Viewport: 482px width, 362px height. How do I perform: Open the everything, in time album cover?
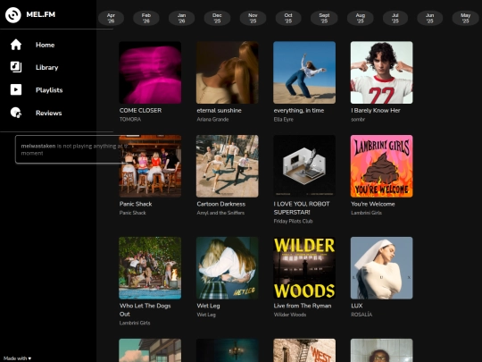(x=304, y=72)
